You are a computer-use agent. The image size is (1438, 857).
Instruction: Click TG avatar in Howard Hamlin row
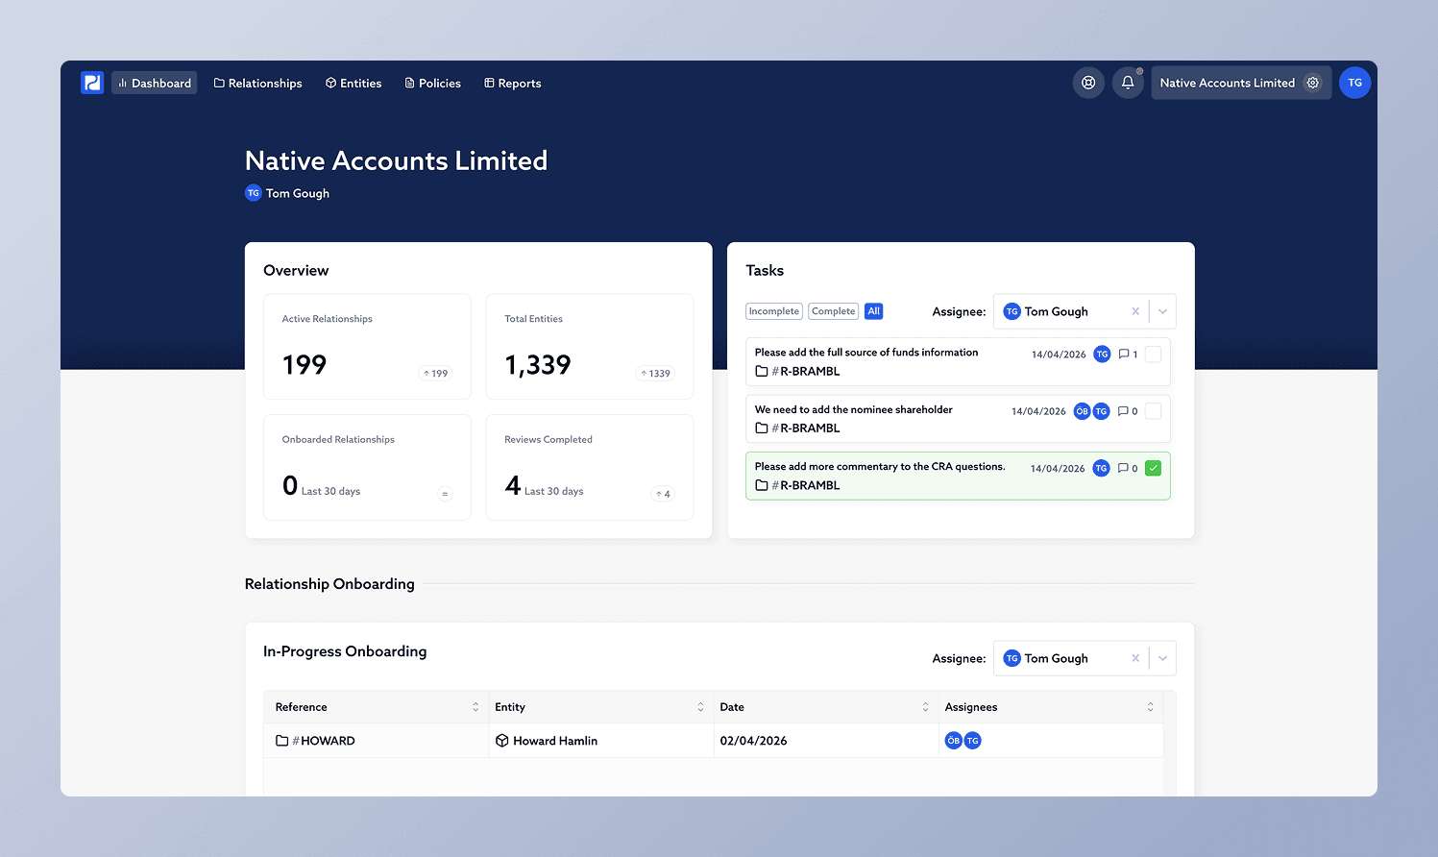pyautogui.click(x=972, y=741)
